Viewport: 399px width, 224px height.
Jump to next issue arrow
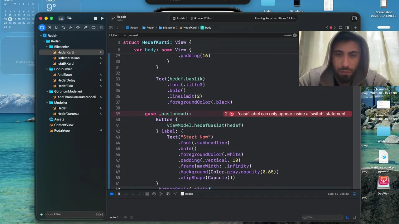coord(335,28)
